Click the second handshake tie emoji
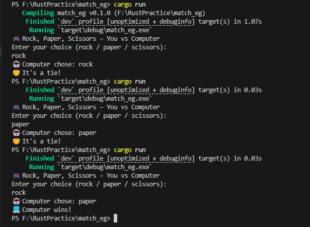The height and width of the screenshot is (227, 310). tap(16, 141)
